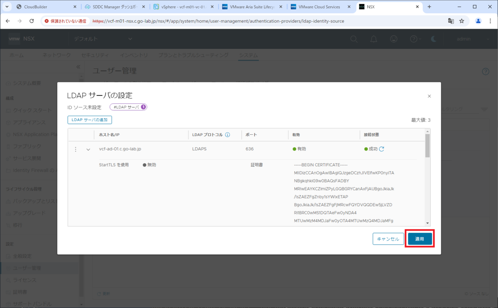
Task: Open ライセンス in the sidebar
Action: pos(24,280)
